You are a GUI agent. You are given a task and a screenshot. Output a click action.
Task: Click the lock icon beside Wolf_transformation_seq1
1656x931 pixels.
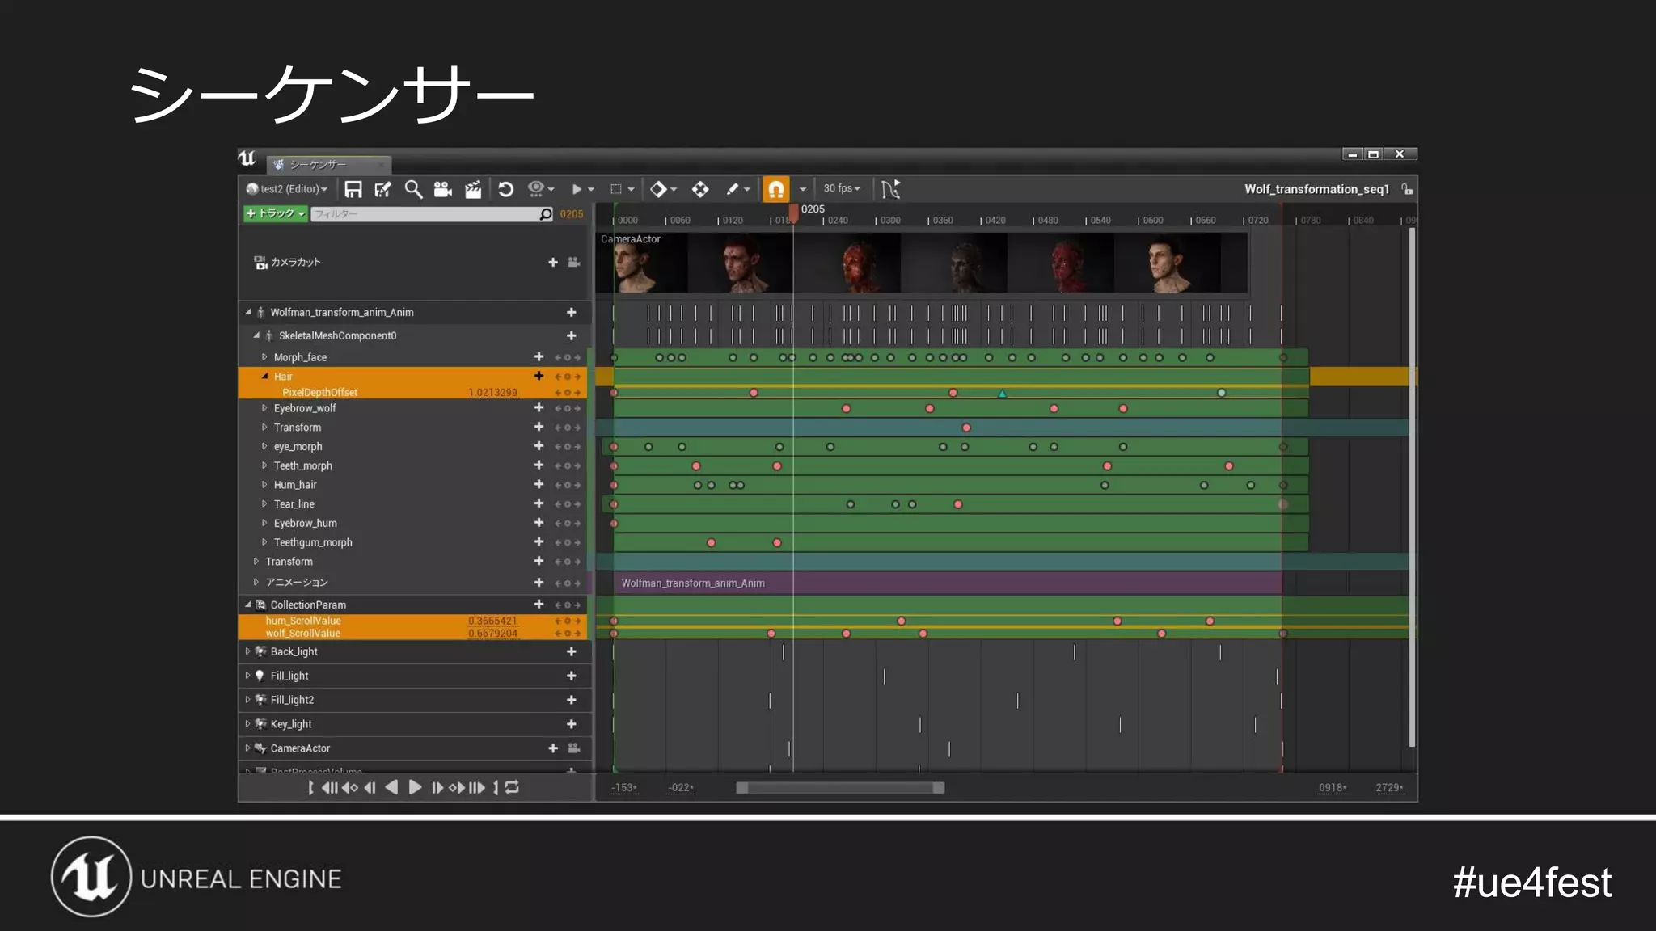pos(1407,189)
